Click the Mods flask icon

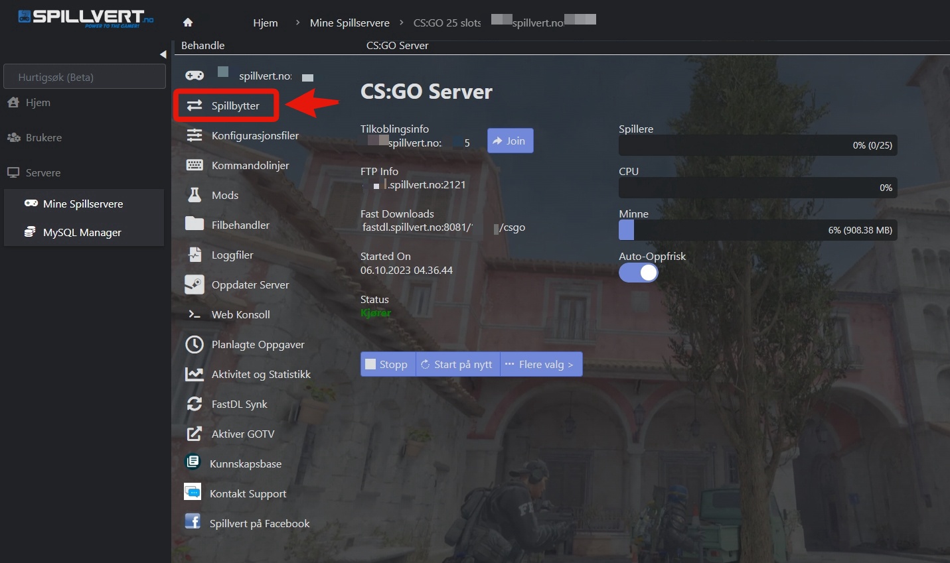(x=195, y=194)
